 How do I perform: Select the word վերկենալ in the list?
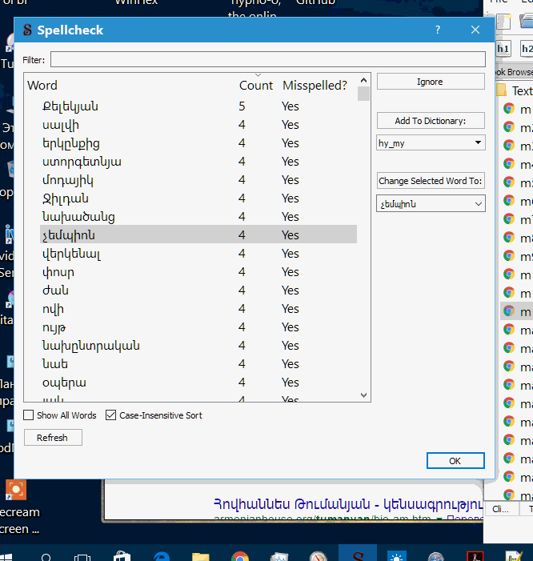click(71, 254)
